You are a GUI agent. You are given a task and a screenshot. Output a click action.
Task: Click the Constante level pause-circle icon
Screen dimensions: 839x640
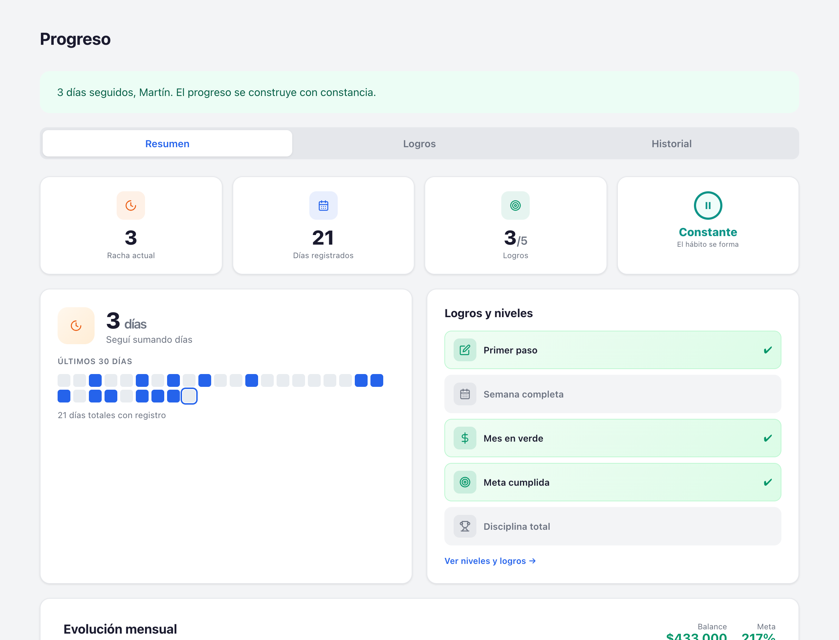tap(707, 206)
